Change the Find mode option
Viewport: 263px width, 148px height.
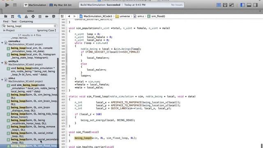(x=5, y=21)
